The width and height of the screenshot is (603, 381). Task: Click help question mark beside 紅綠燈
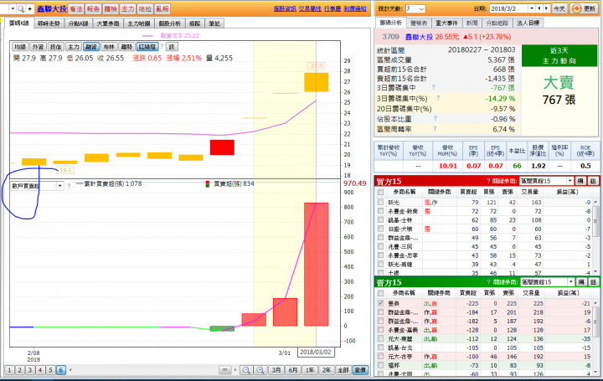pyautogui.click(x=162, y=47)
